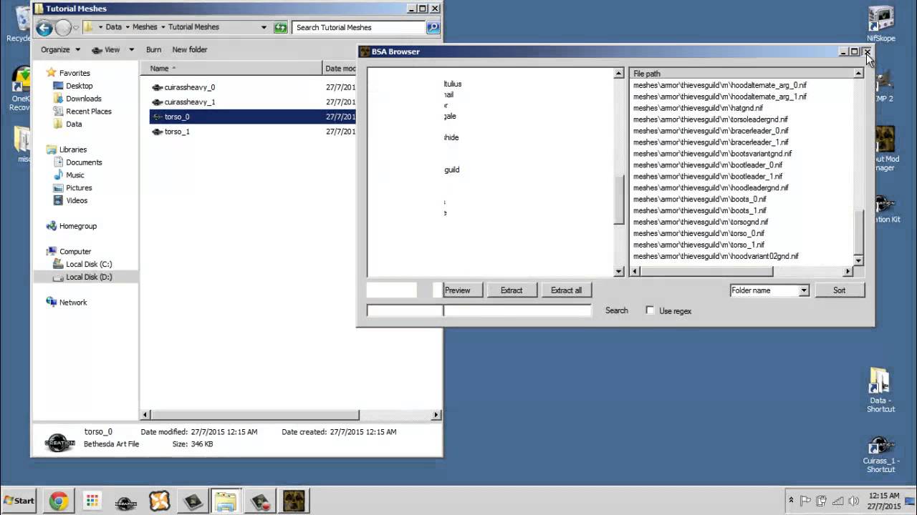
Task: Click Preview in BSA Browser
Action: click(457, 290)
